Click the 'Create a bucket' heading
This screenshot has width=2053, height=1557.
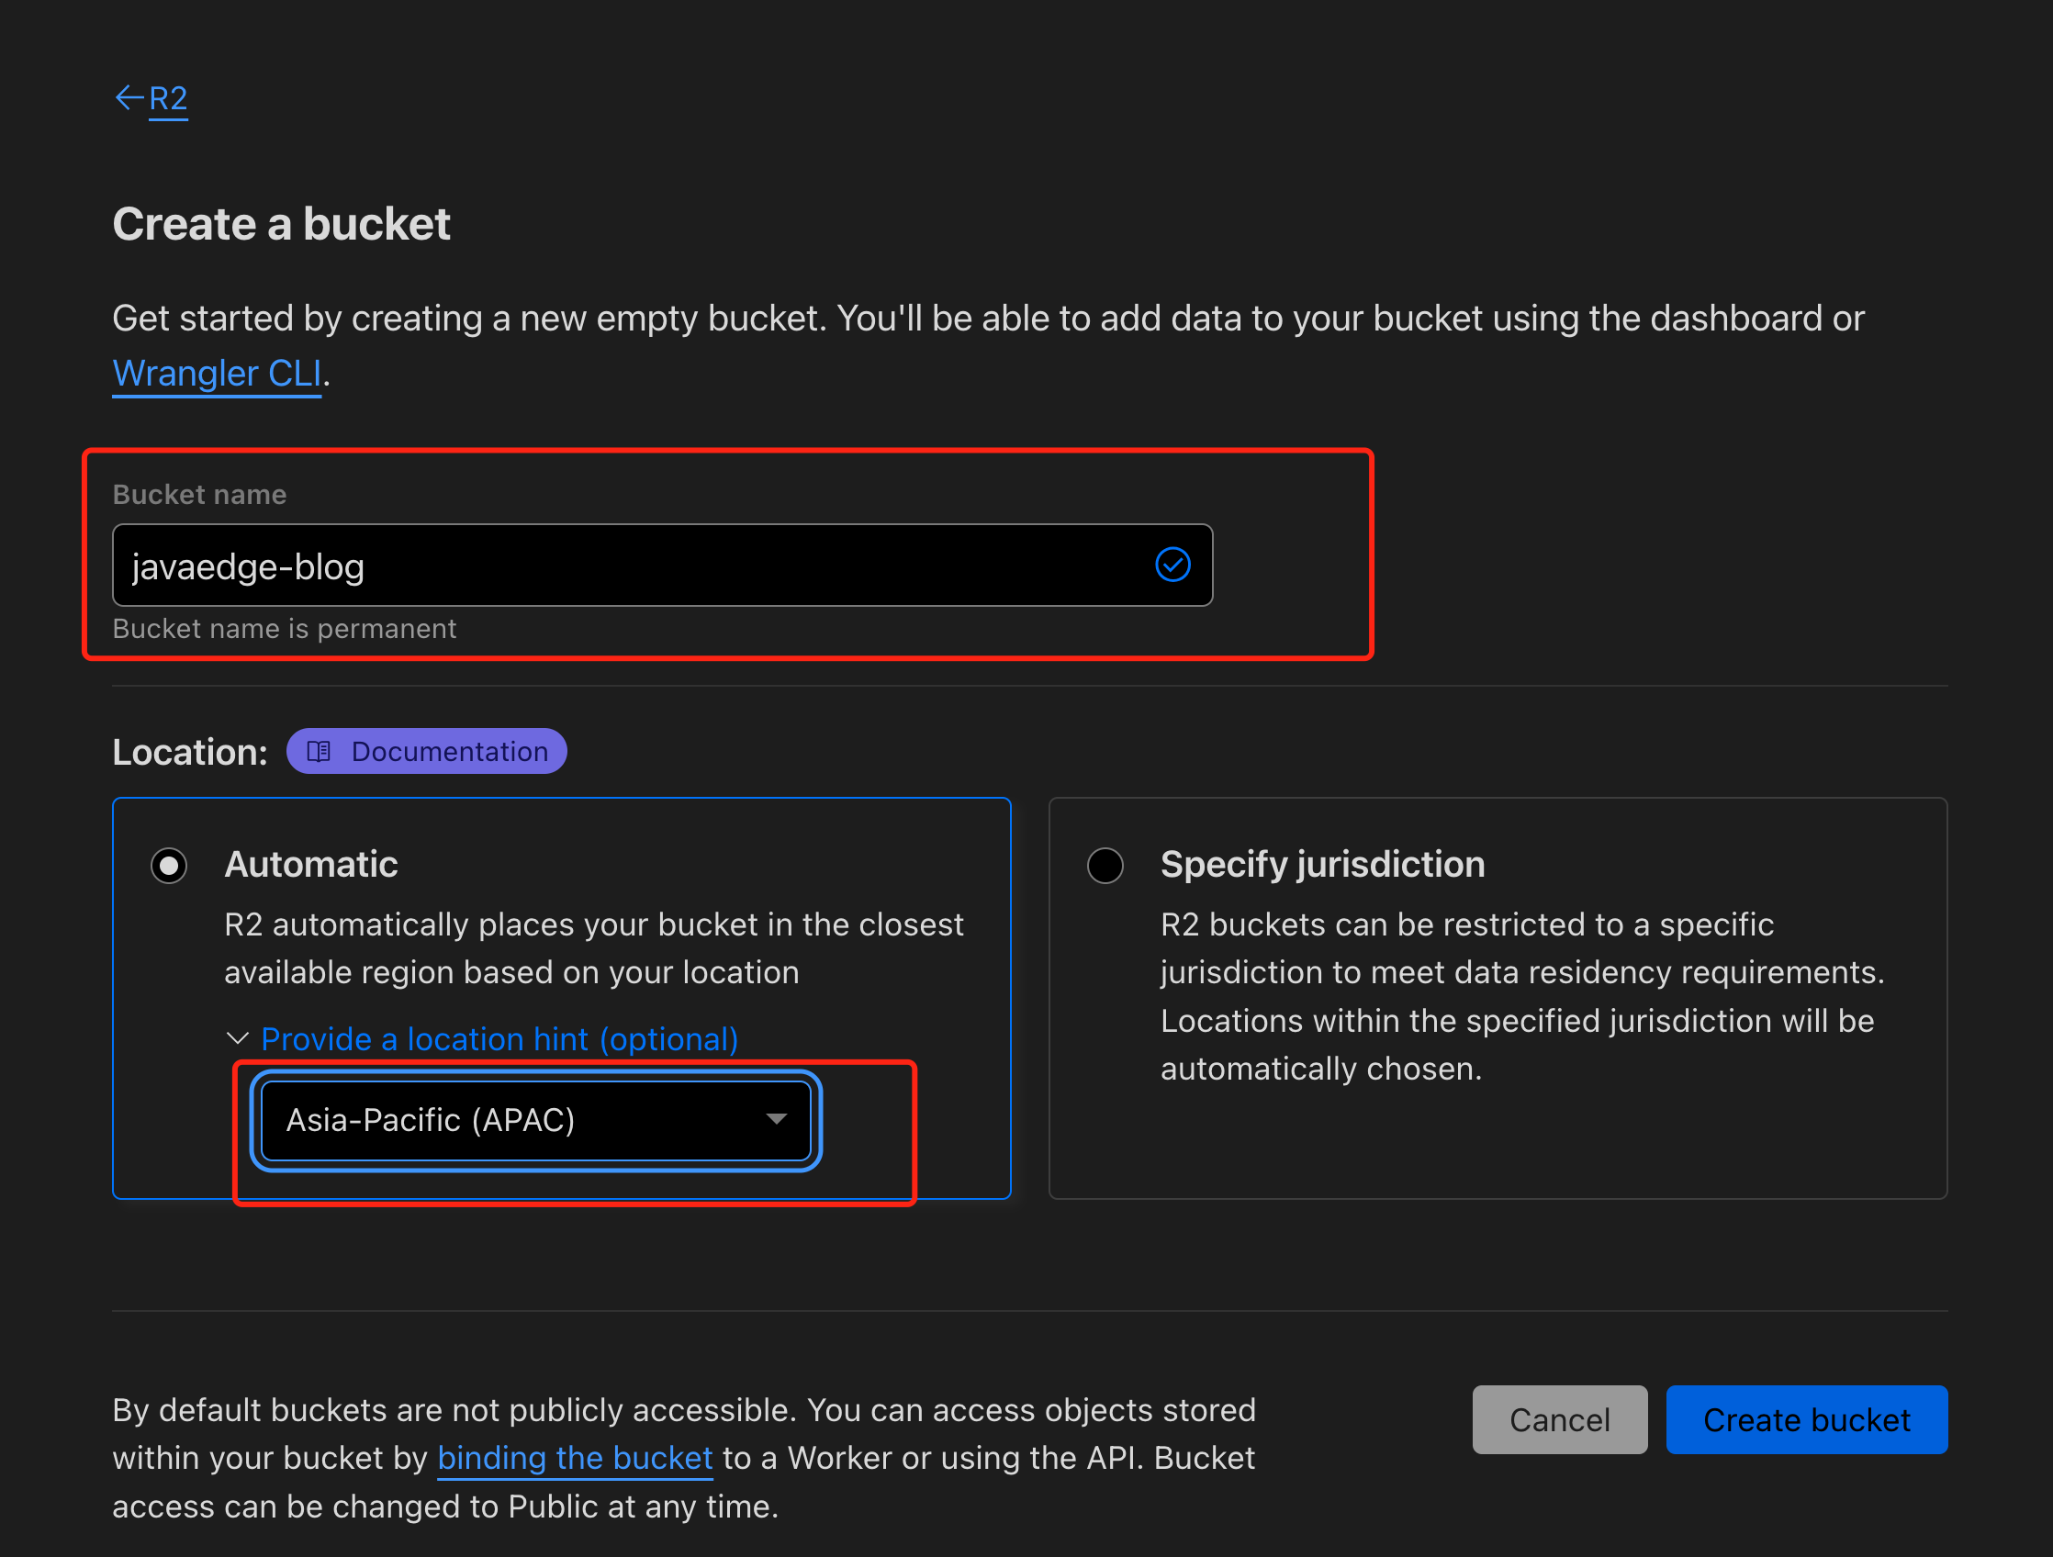281,224
